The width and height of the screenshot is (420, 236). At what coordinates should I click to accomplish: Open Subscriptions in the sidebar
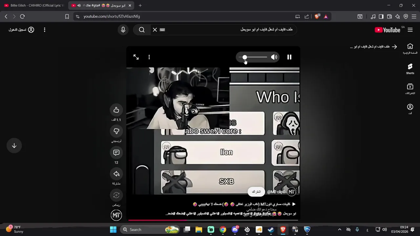(x=410, y=89)
